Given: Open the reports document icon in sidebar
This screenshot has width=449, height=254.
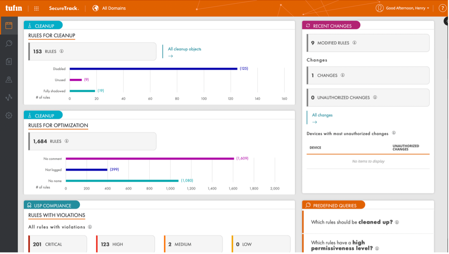Looking at the screenshot, I should tap(9, 62).
